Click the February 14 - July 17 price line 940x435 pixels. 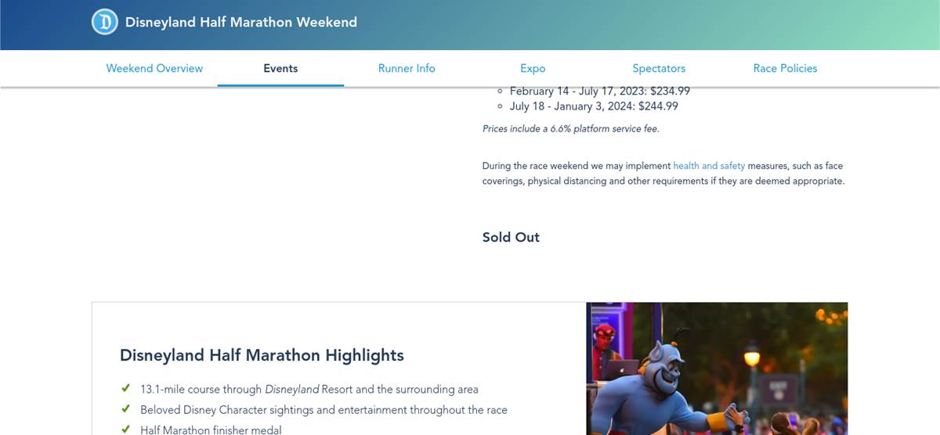pyautogui.click(x=599, y=91)
